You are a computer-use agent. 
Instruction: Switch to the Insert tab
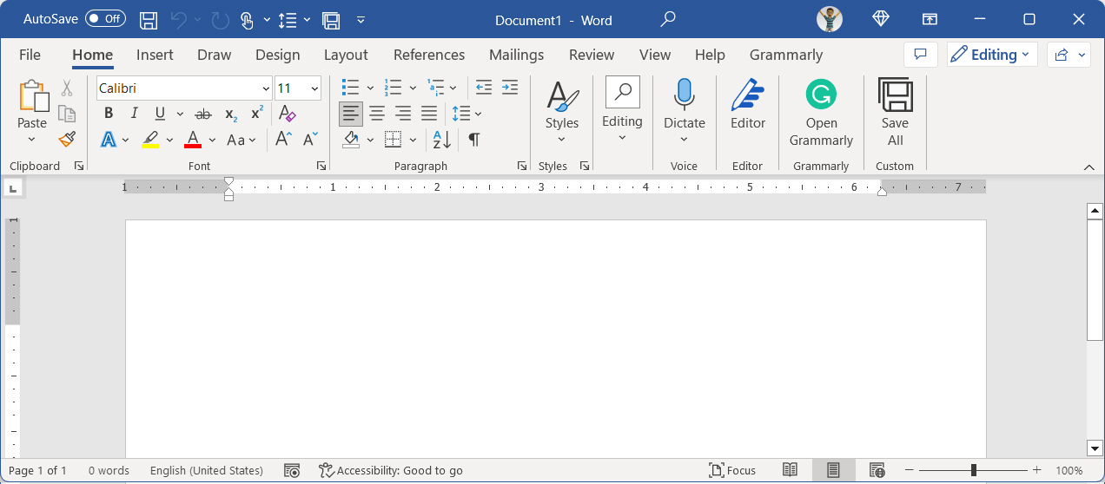[155, 55]
